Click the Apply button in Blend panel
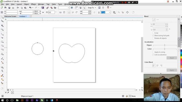Image resolution: width=182 pixels, height=102 pixels. click(x=172, y=70)
